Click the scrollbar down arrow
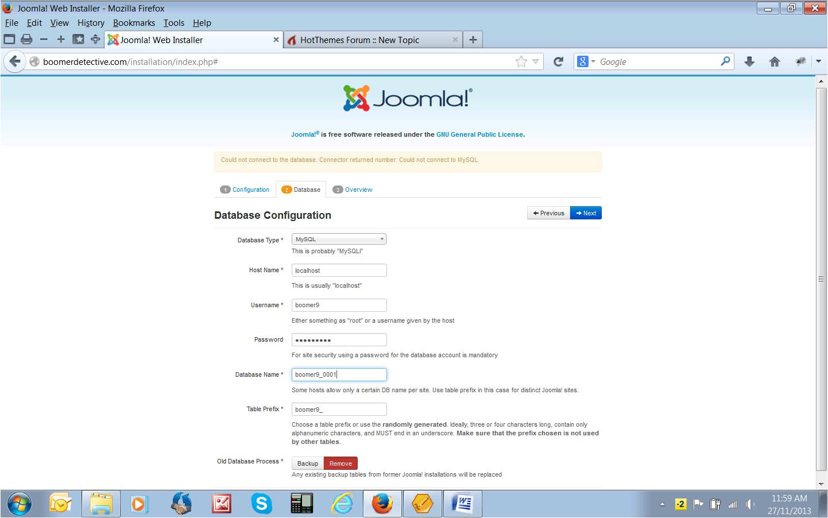Screen dimensions: 828x518 pos(821,484)
